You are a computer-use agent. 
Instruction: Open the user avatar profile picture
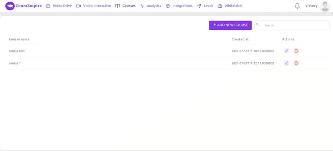pyautogui.click(x=325, y=6)
